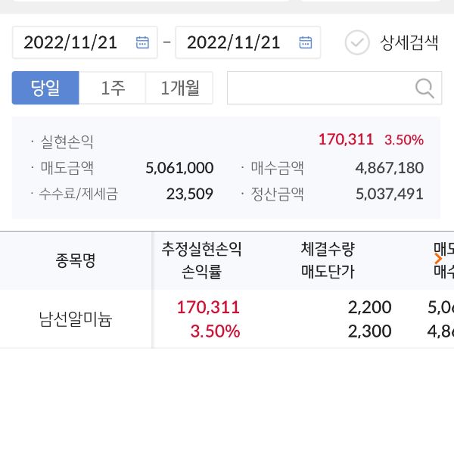The height and width of the screenshot is (454, 454).
Task: Toggle the 상세검색 checkmark circle
Action: click(x=357, y=42)
